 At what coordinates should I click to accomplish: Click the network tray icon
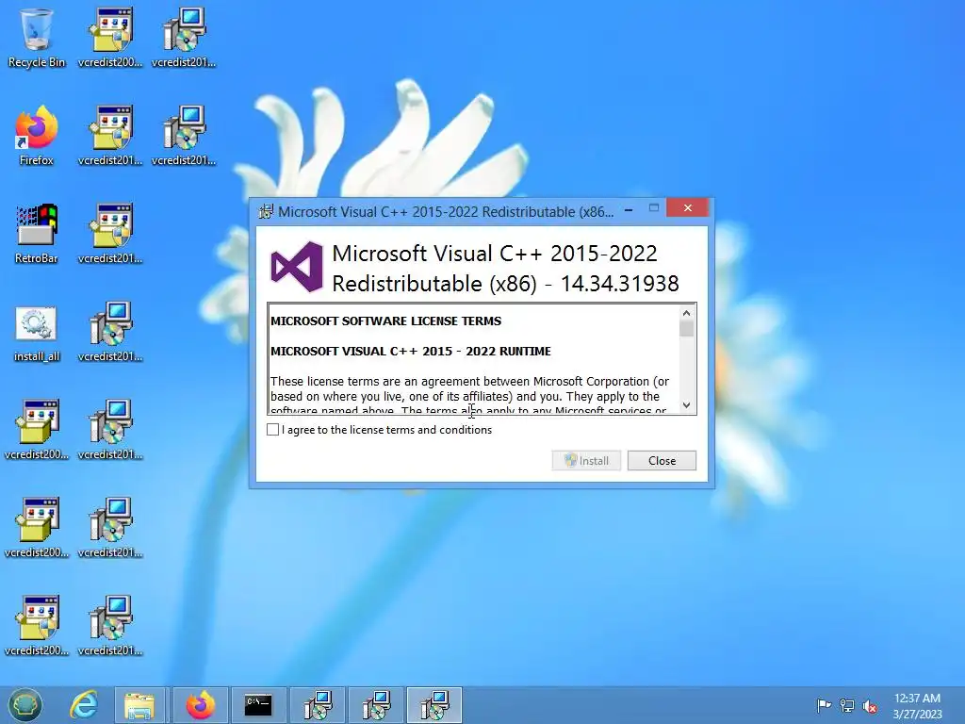pyautogui.click(x=847, y=705)
